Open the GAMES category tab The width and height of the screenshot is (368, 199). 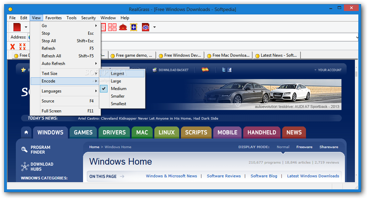pyautogui.click(x=83, y=133)
